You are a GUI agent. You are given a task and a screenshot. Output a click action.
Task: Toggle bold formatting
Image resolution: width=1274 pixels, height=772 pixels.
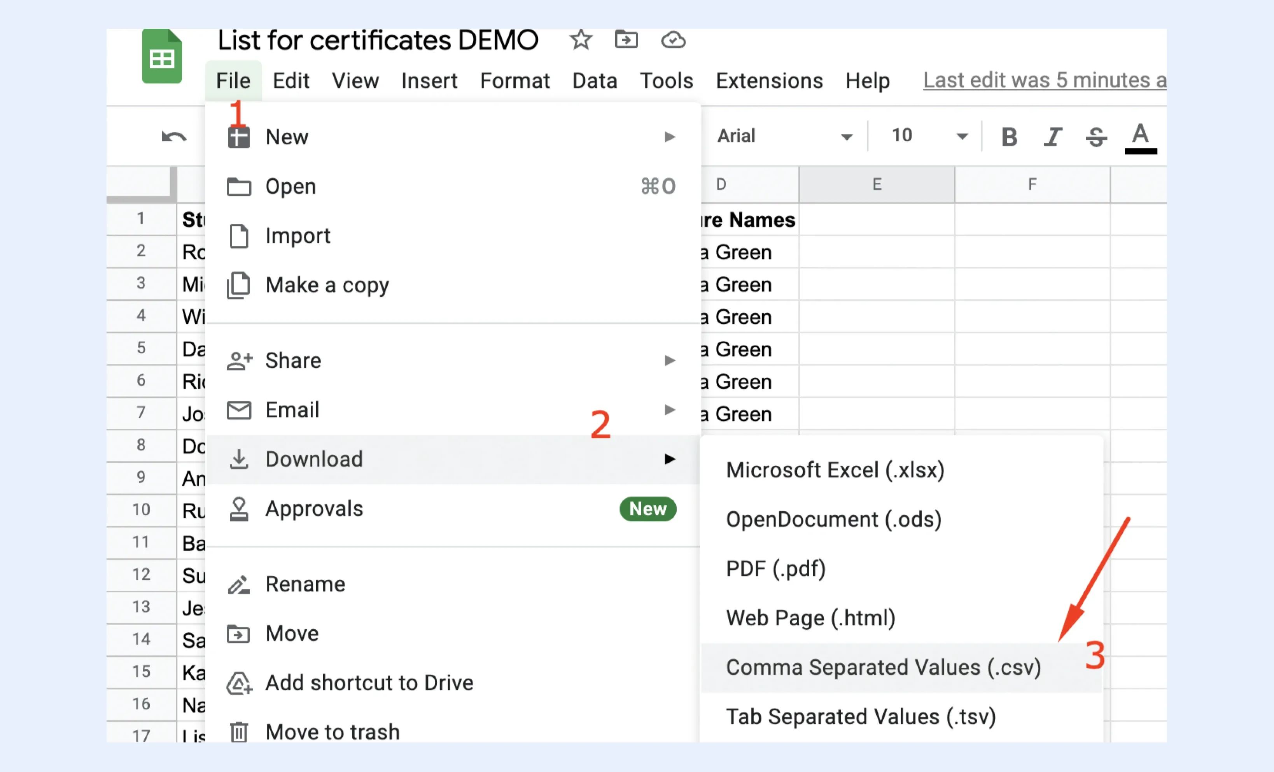point(1009,137)
